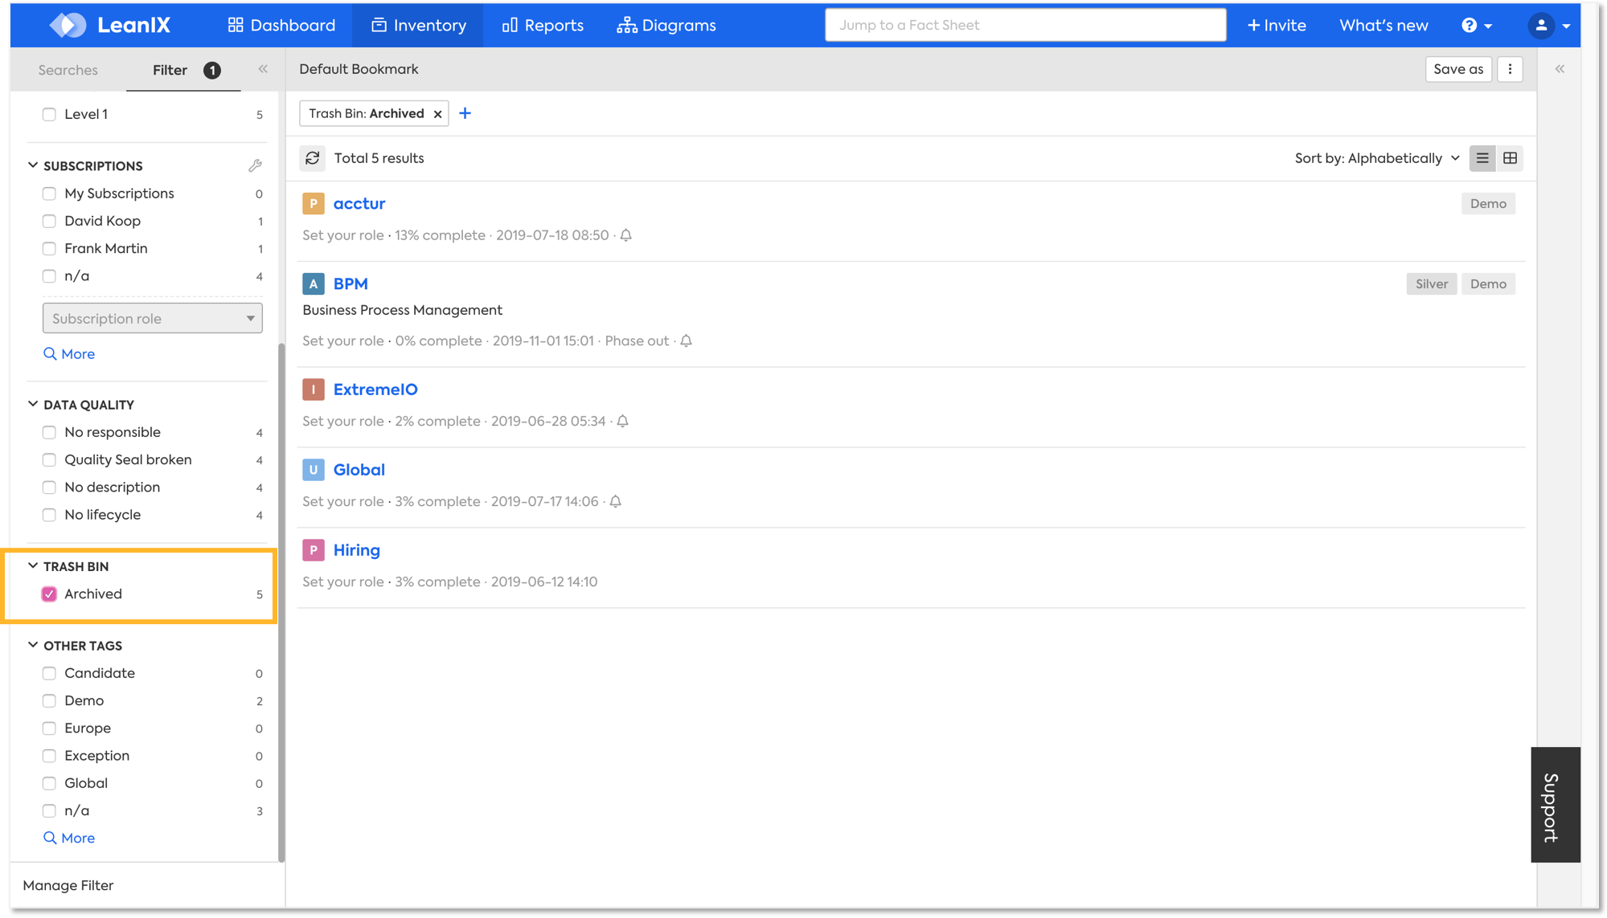The height and width of the screenshot is (918, 1607).
Task: Open the user profile avatar menu
Action: (1549, 26)
